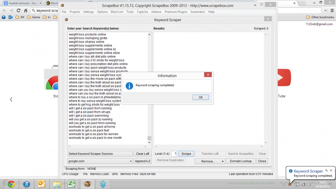
Task: Click OK in the Information dialog
Action: click(200, 97)
